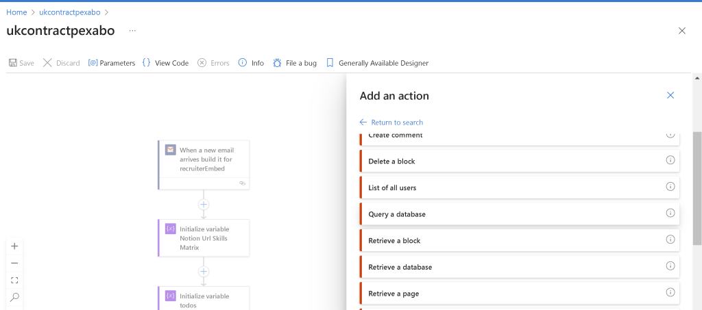Click the Gmail icon on trigger node
Image resolution: width=702 pixels, height=310 pixels.
(x=170, y=150)
